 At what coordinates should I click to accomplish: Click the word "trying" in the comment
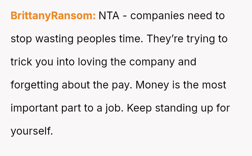click(x=199, y=39)
